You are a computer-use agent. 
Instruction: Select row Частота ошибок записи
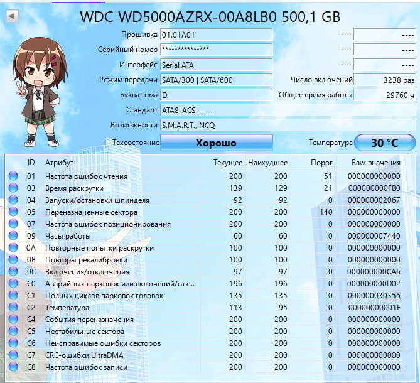[x=205, y=367]
